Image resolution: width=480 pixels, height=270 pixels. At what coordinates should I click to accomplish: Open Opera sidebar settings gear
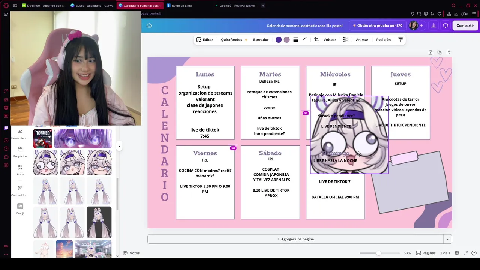(x=6, y=165)
